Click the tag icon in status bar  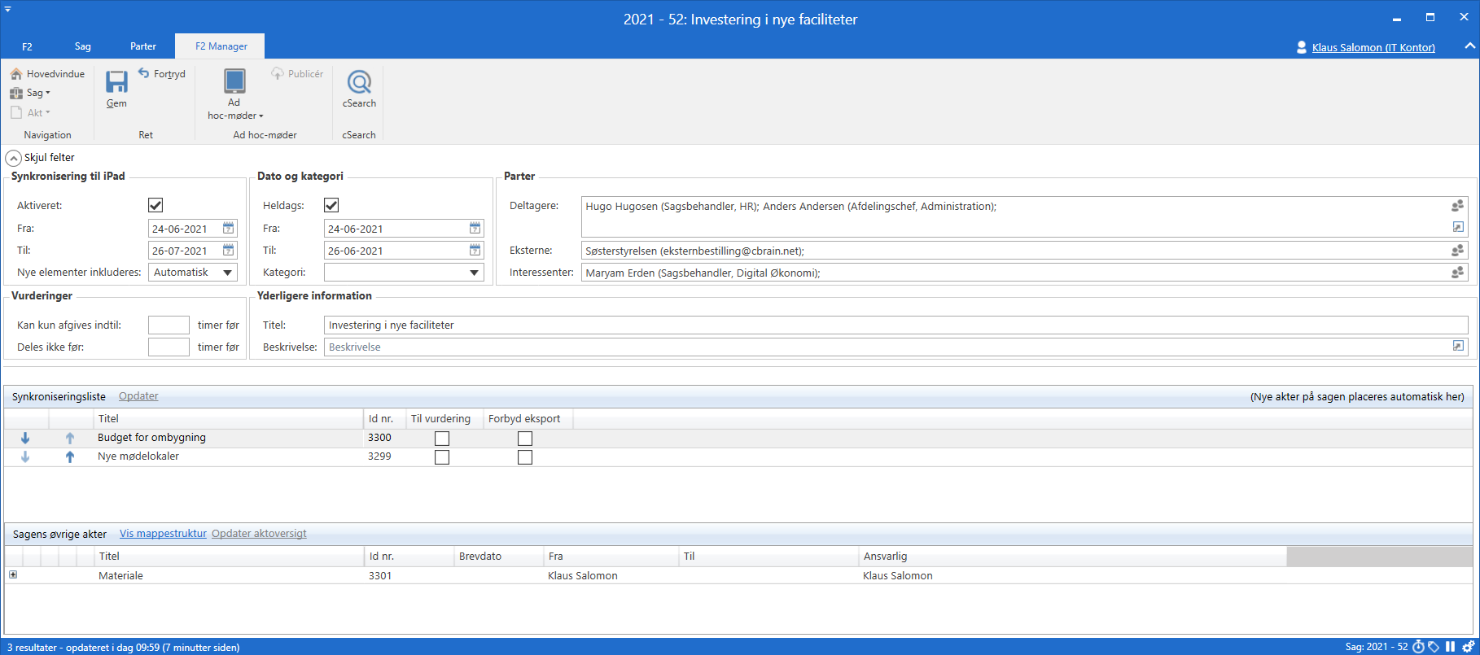click(1434, 647)
